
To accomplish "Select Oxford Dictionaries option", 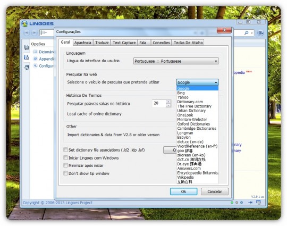I will click(198, 124).
